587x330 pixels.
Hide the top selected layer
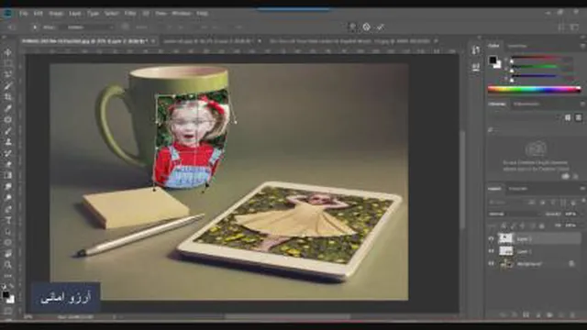492,238
